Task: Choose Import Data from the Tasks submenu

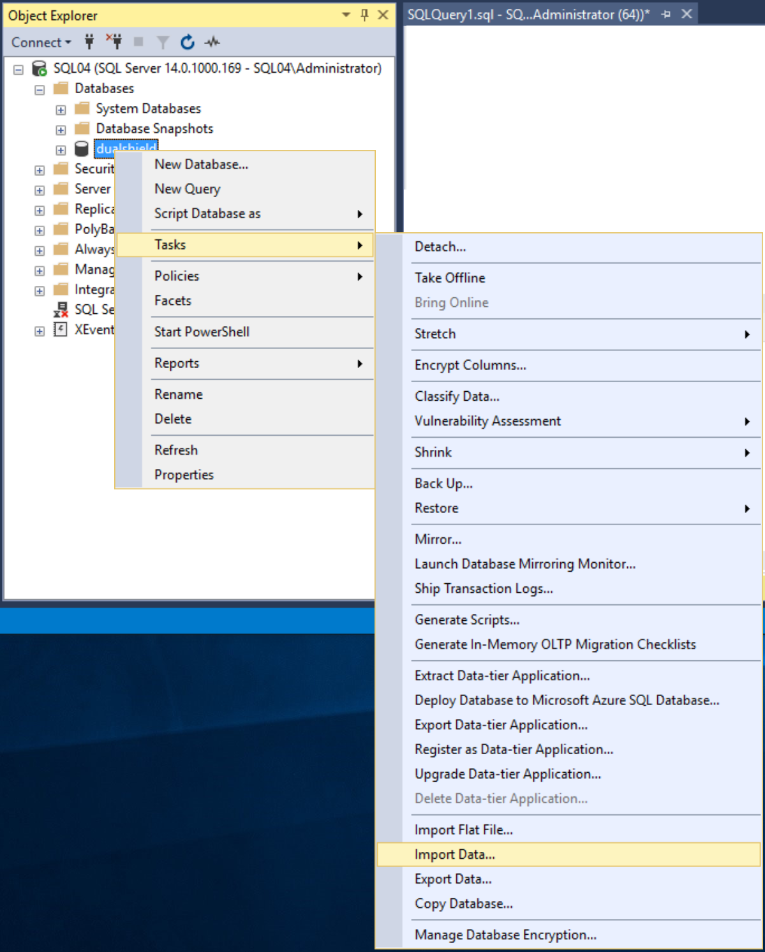Action: (454, 854)
